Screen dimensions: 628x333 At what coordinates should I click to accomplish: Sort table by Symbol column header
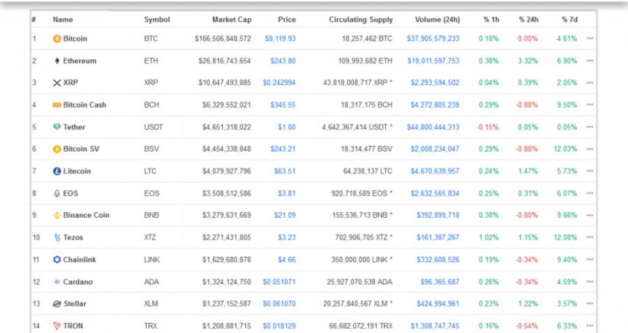[x=157, y=20]
